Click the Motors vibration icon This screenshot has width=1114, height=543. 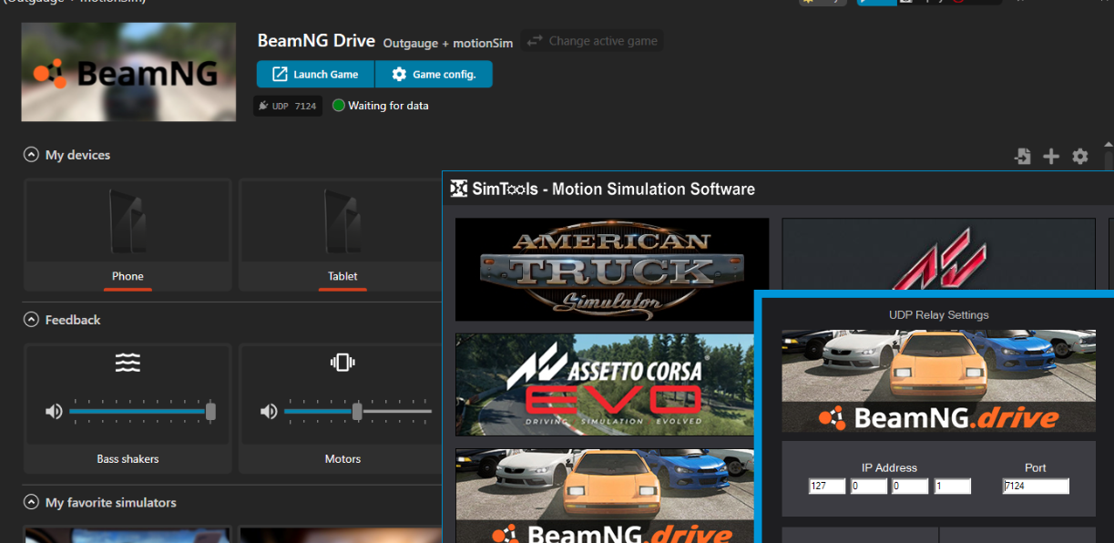342,363
